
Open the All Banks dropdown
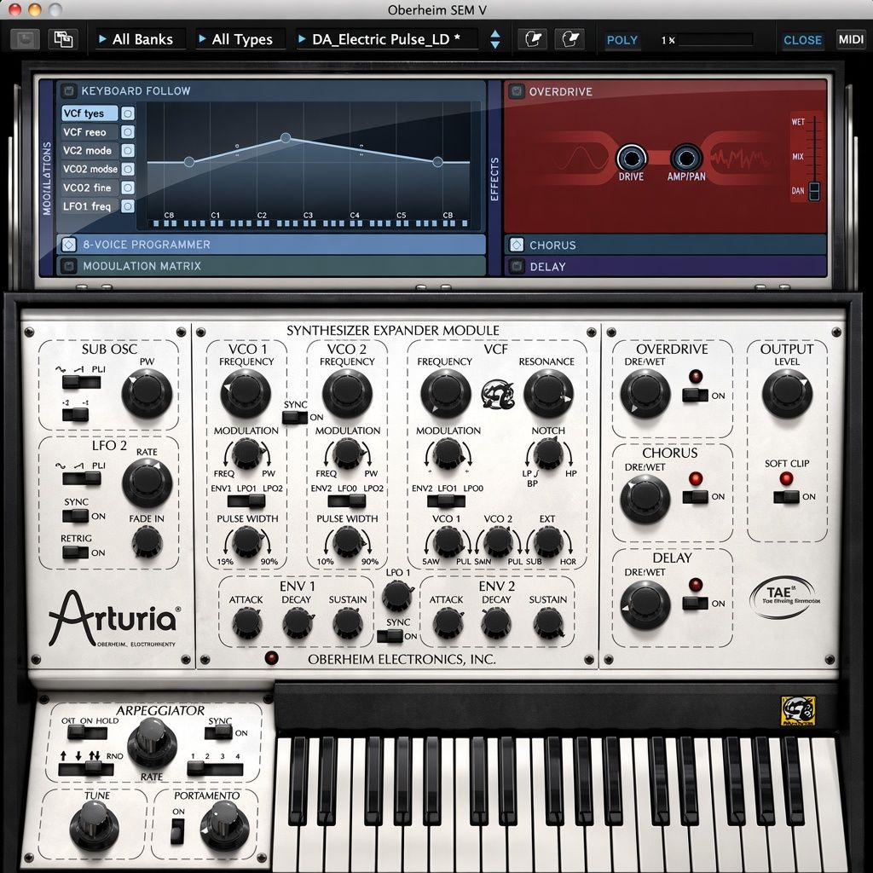141,39
